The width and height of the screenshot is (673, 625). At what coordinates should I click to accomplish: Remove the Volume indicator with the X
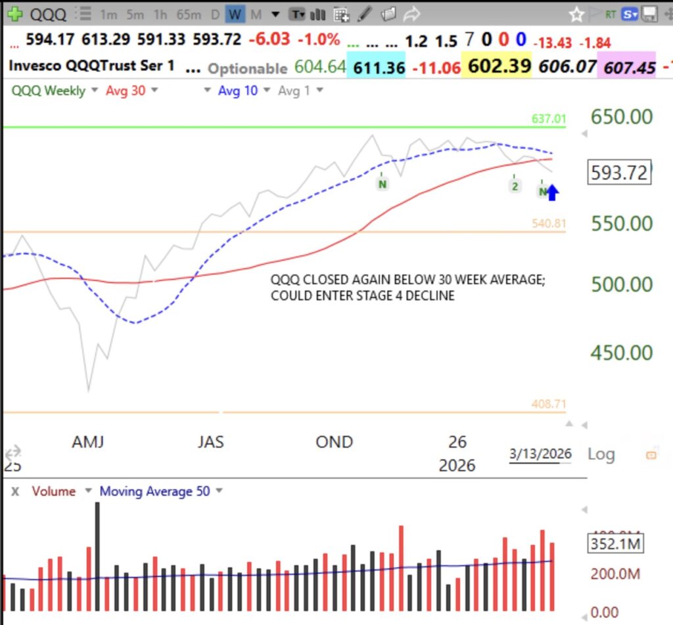pyautogui.click(x=14, y=491)
